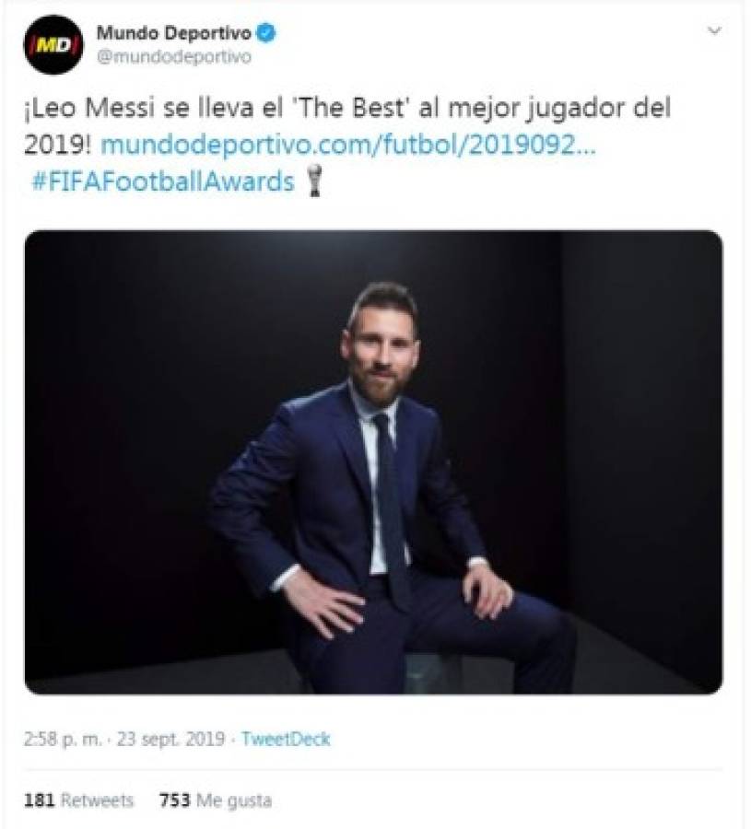Viewport: 751px width, 829px height.
Task: Collapse the tweet using the down arrow
Action: [714, 29]
